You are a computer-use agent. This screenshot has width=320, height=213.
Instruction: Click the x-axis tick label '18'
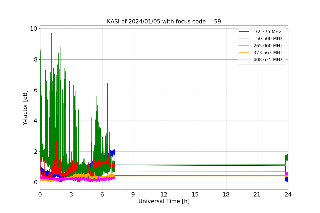coord(226,195)
